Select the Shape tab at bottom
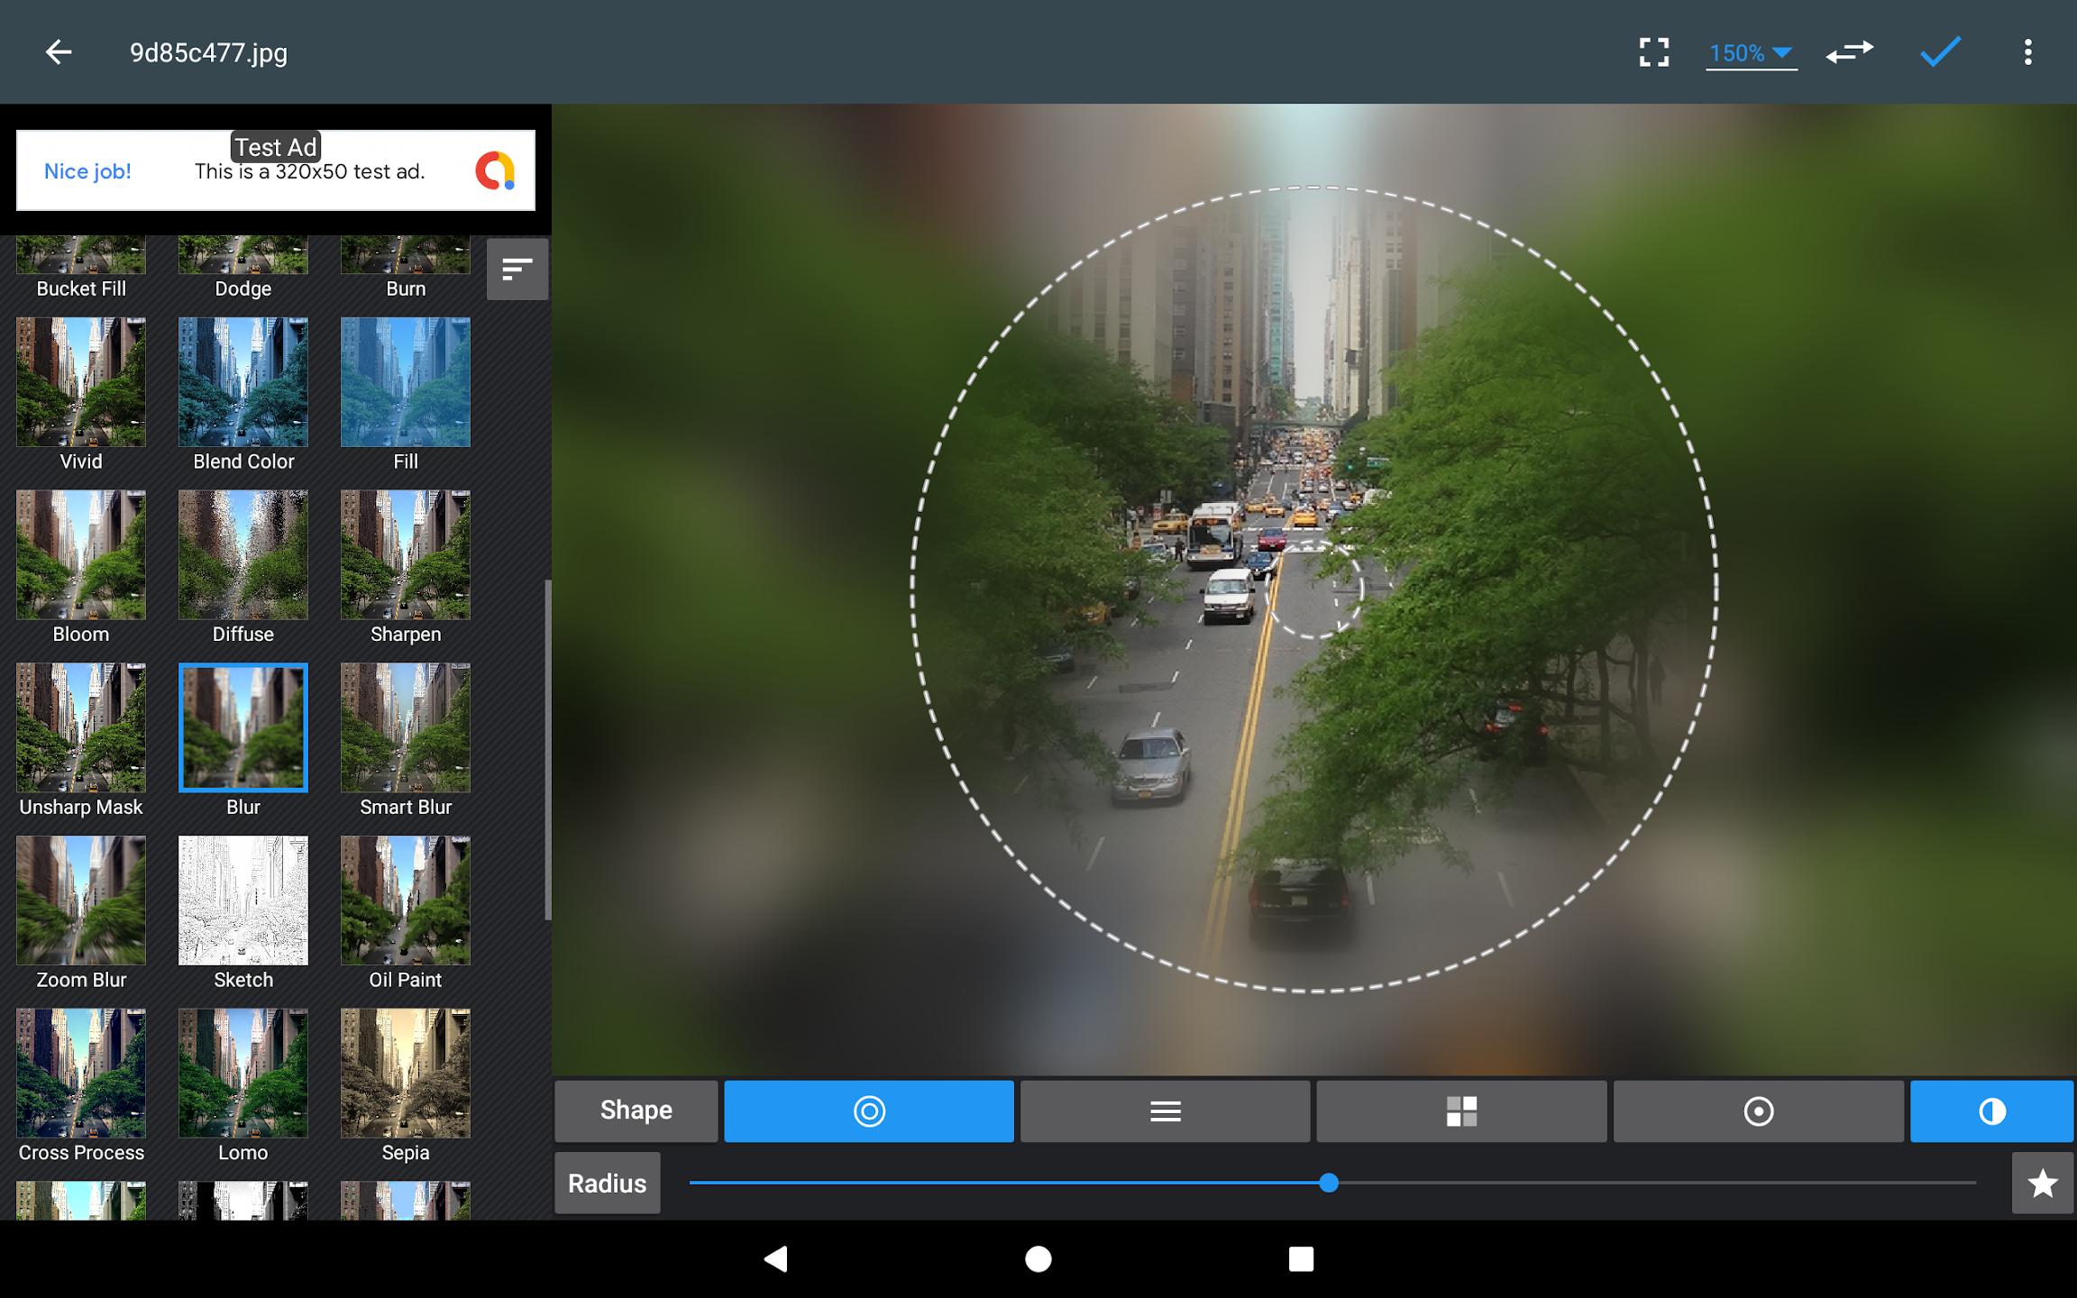Viewport: 2077px width, 1298px height. (x=636, y=1110)
